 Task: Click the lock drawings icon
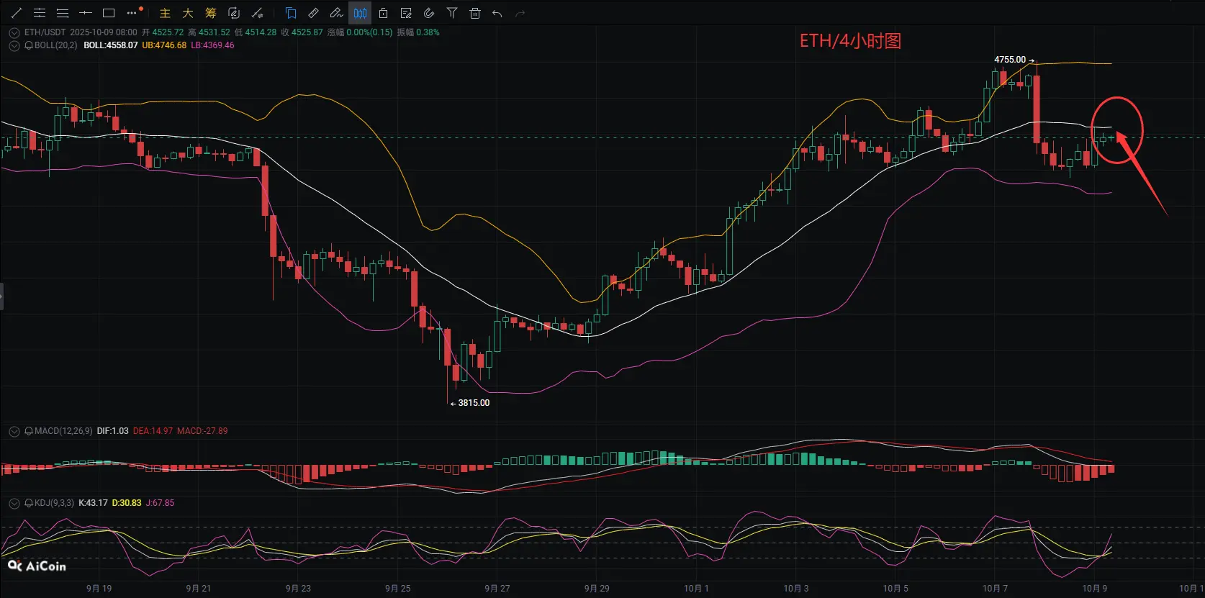[383, 13]
